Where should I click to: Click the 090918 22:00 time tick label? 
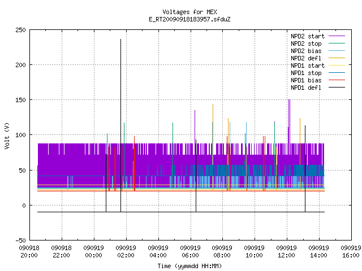click(62, 252)
